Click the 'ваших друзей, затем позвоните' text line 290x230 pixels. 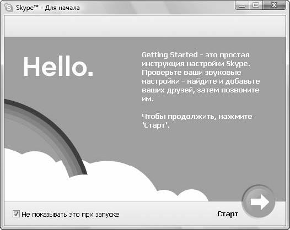pyautogui.click(x=201, y=90)
